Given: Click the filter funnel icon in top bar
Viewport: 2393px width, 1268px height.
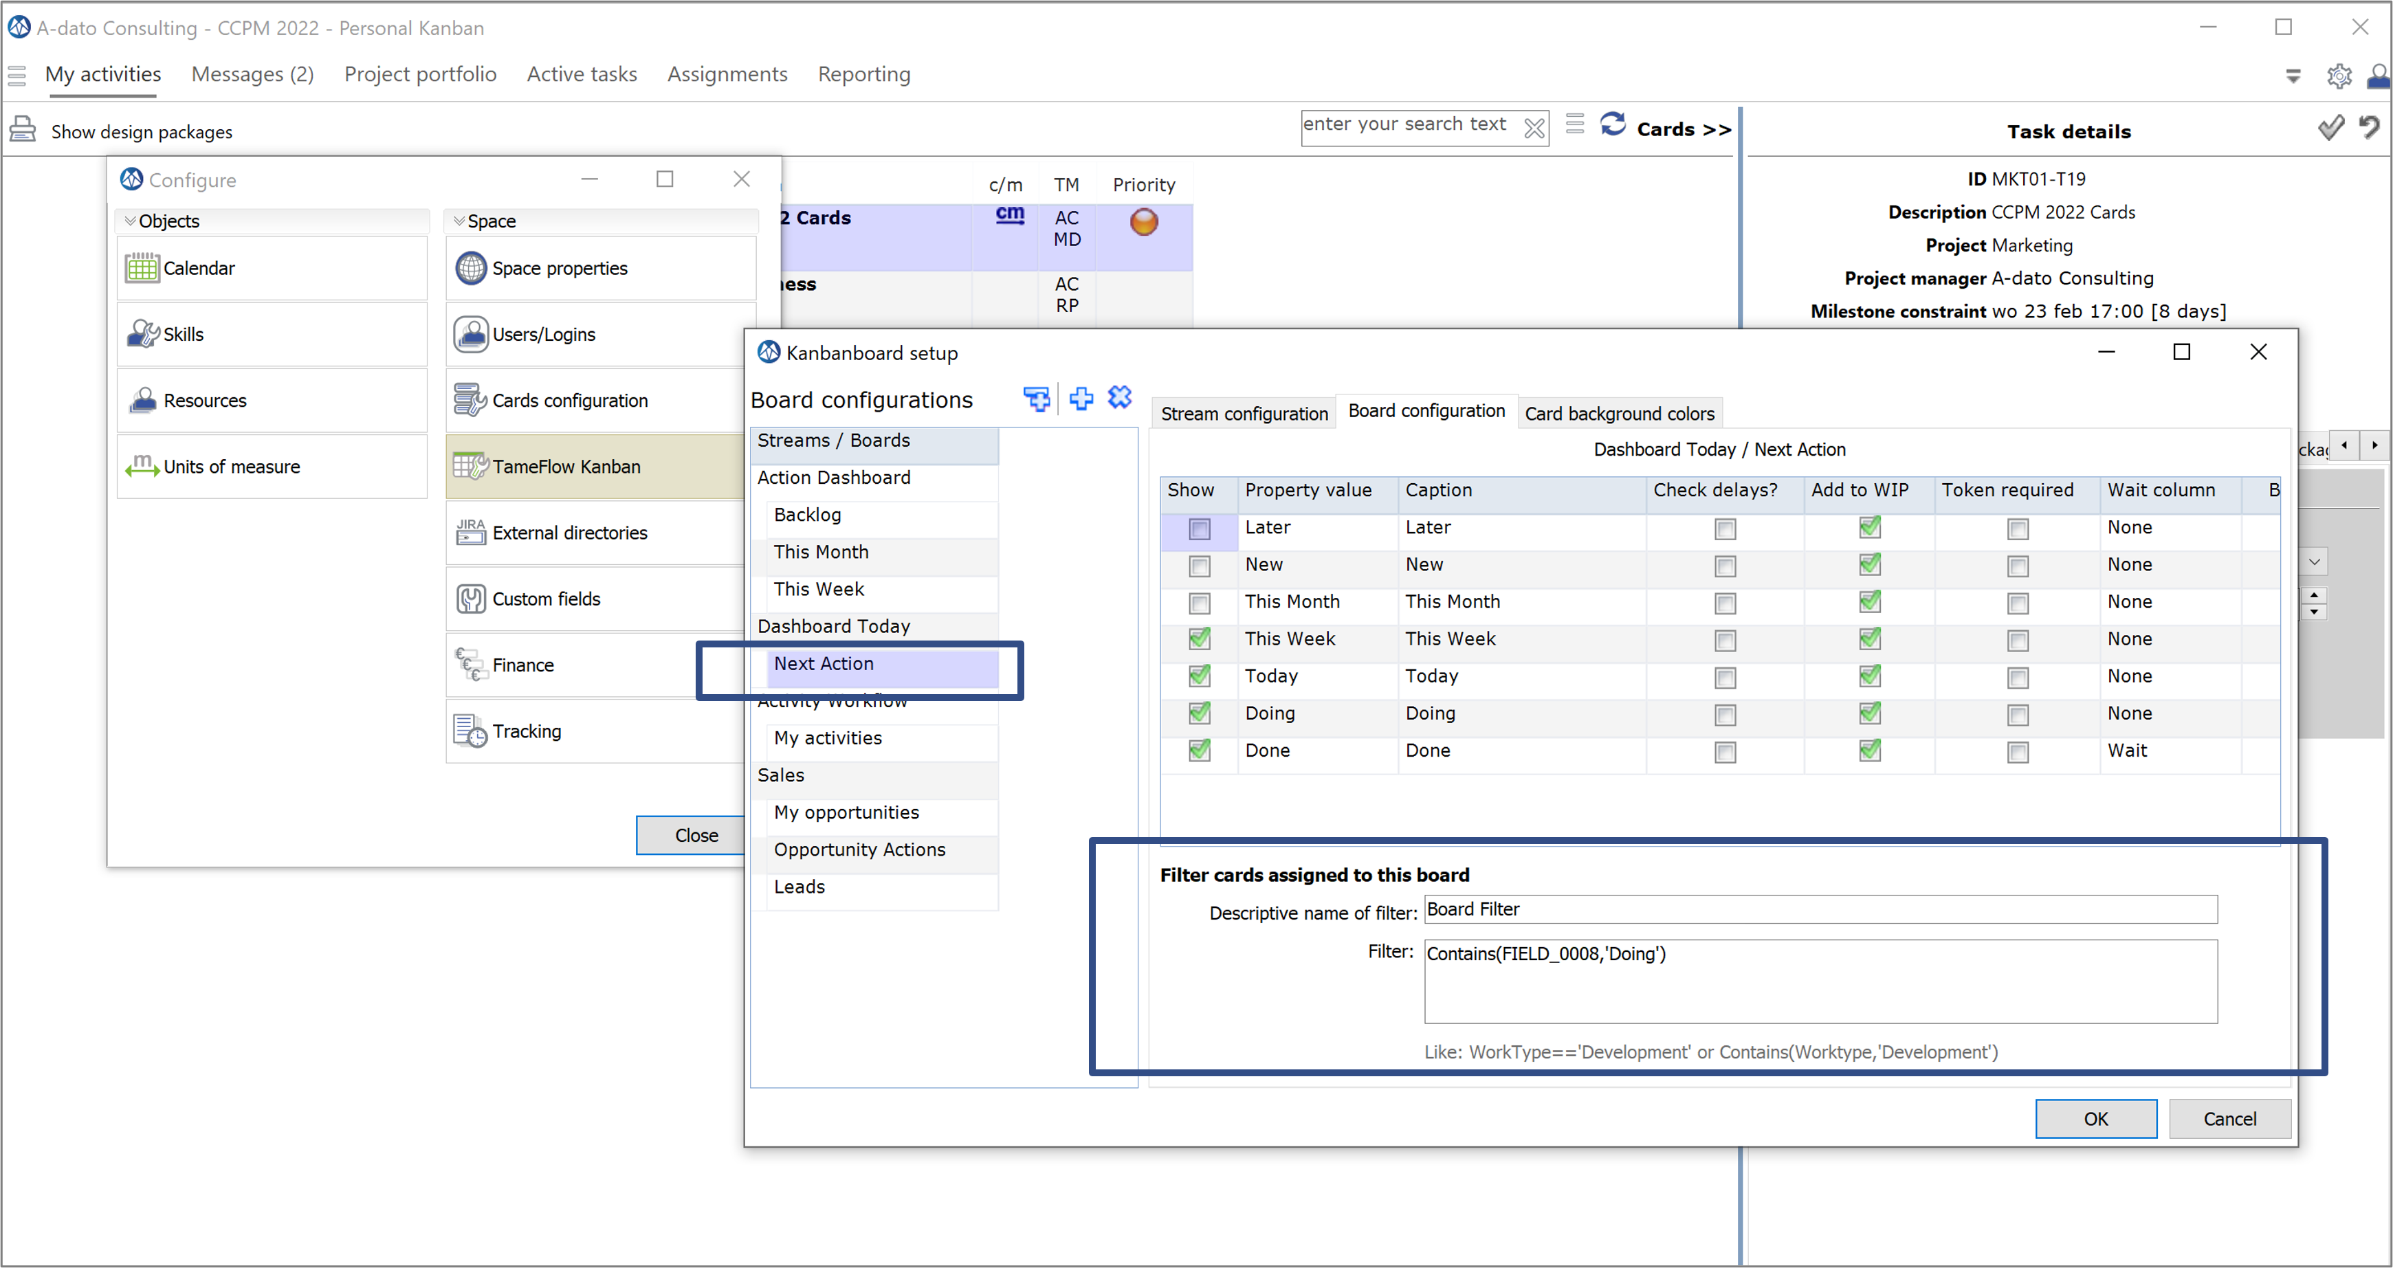Looking at the screenshot, I should click(x=2293, y=76).
